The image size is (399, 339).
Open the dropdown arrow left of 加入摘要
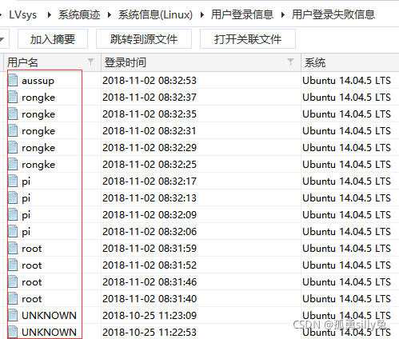tap(2, 39)
